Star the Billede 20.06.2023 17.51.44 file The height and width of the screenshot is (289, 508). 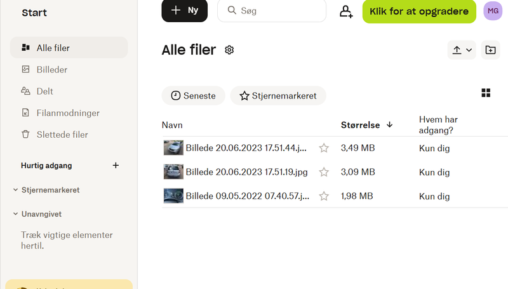pos(324,148)
